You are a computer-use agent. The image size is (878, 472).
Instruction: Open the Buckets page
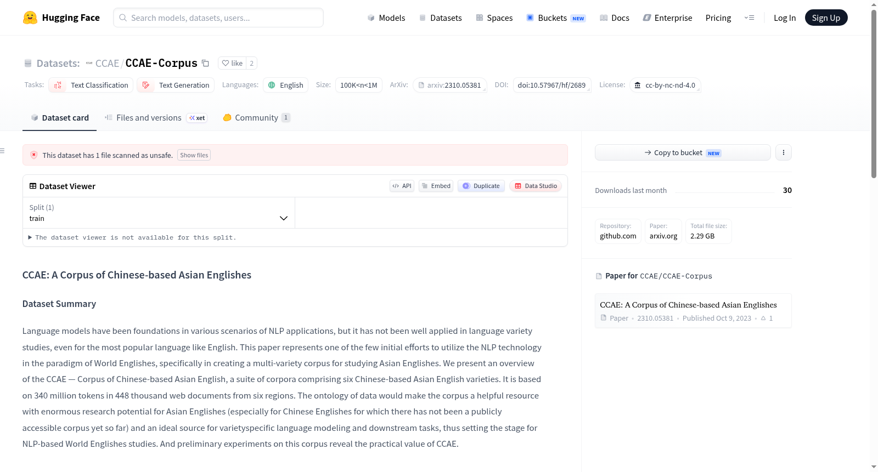pyautogui.click(x=556, y=18)
